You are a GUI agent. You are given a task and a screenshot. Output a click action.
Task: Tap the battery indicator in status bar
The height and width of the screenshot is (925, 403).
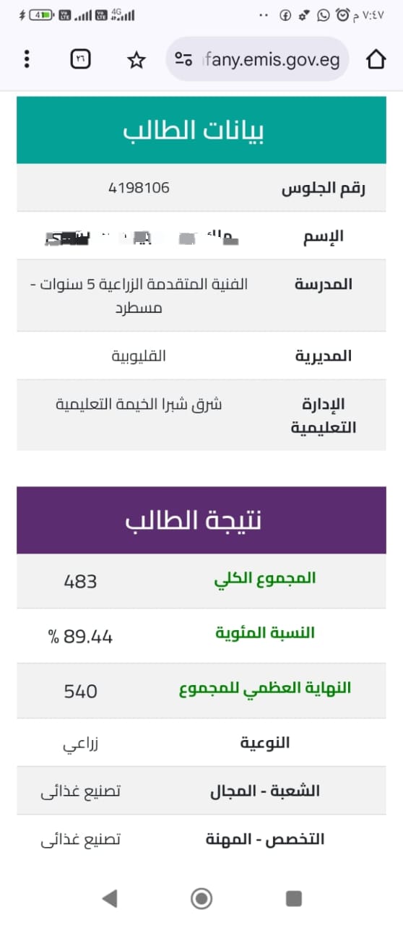tap(41, 14)
